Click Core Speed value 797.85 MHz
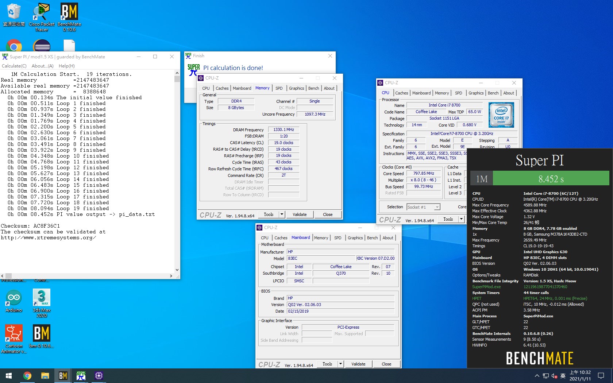Image resolution: width=613 pixels, height=383 pixels. (x=423, y=174)
